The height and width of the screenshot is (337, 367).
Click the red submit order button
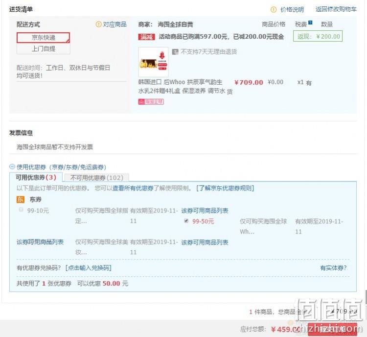tap(332, 330)
